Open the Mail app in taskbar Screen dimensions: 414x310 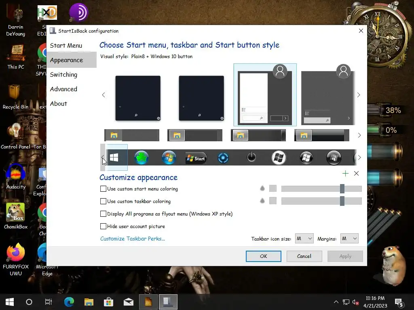(129, 302)
